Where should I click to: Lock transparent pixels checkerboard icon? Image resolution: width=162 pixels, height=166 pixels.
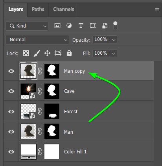pos(26,53)
